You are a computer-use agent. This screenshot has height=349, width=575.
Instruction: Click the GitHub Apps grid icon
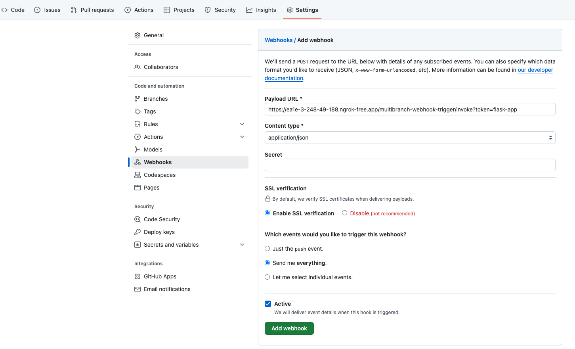click(x=138, y=276)
